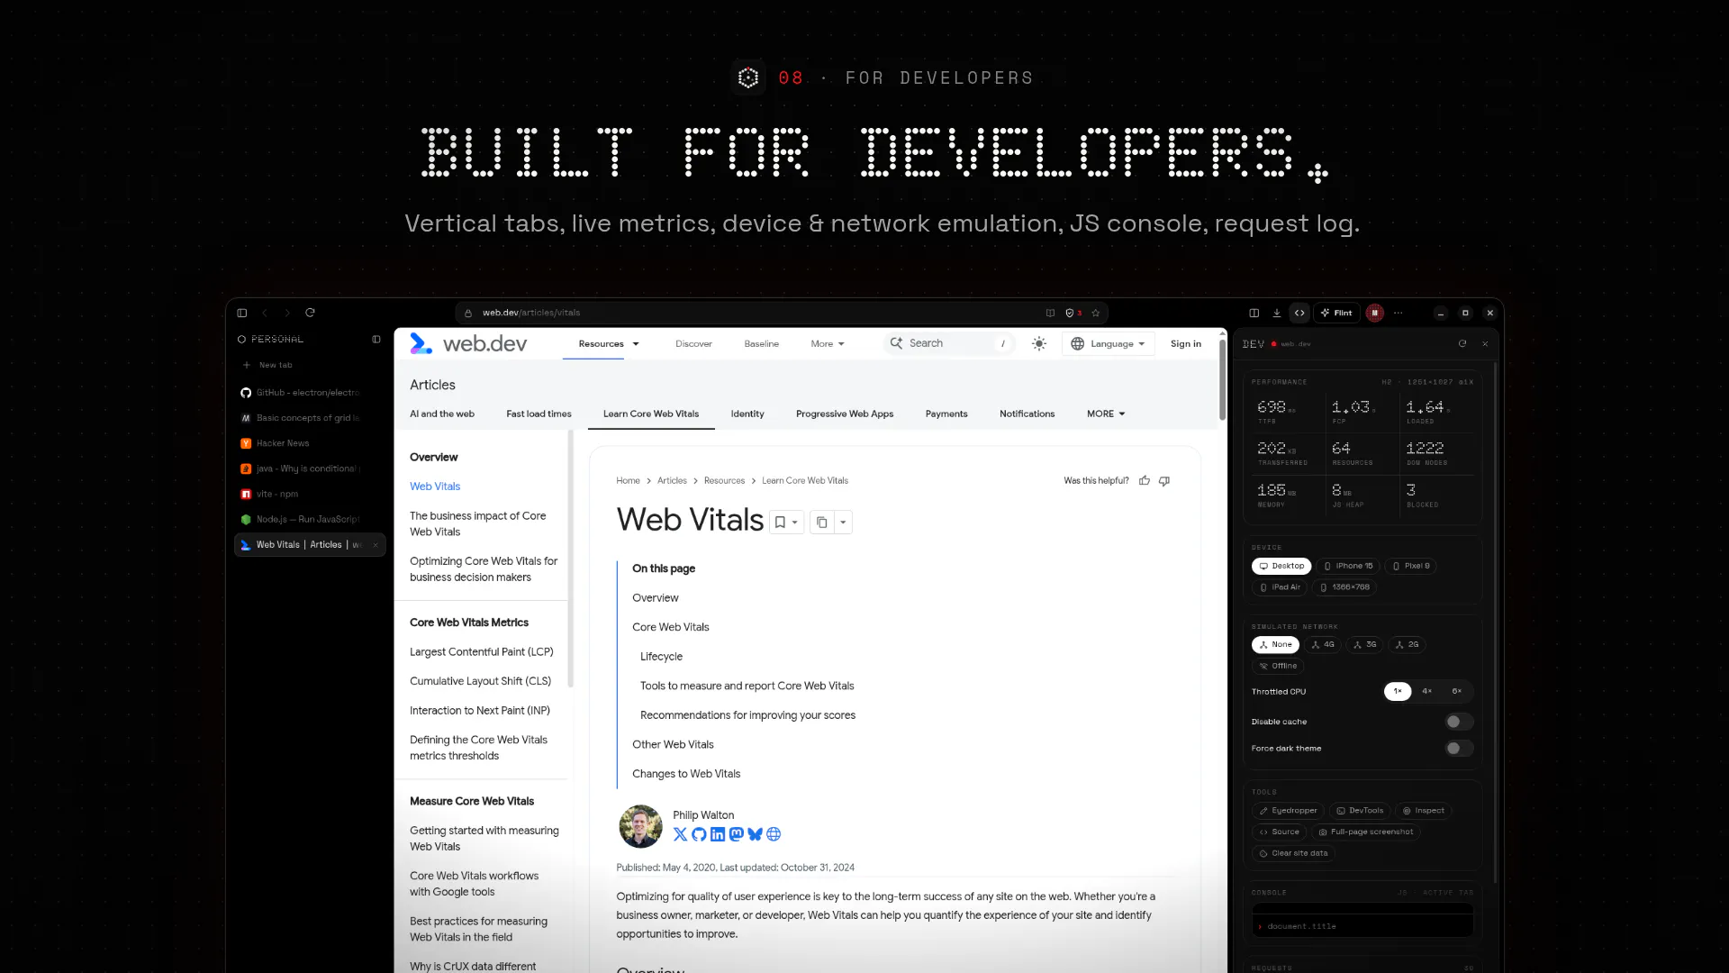1729x973 pixels.
Task: Bookmark page with address bar star
Action: coord(1096,313)
